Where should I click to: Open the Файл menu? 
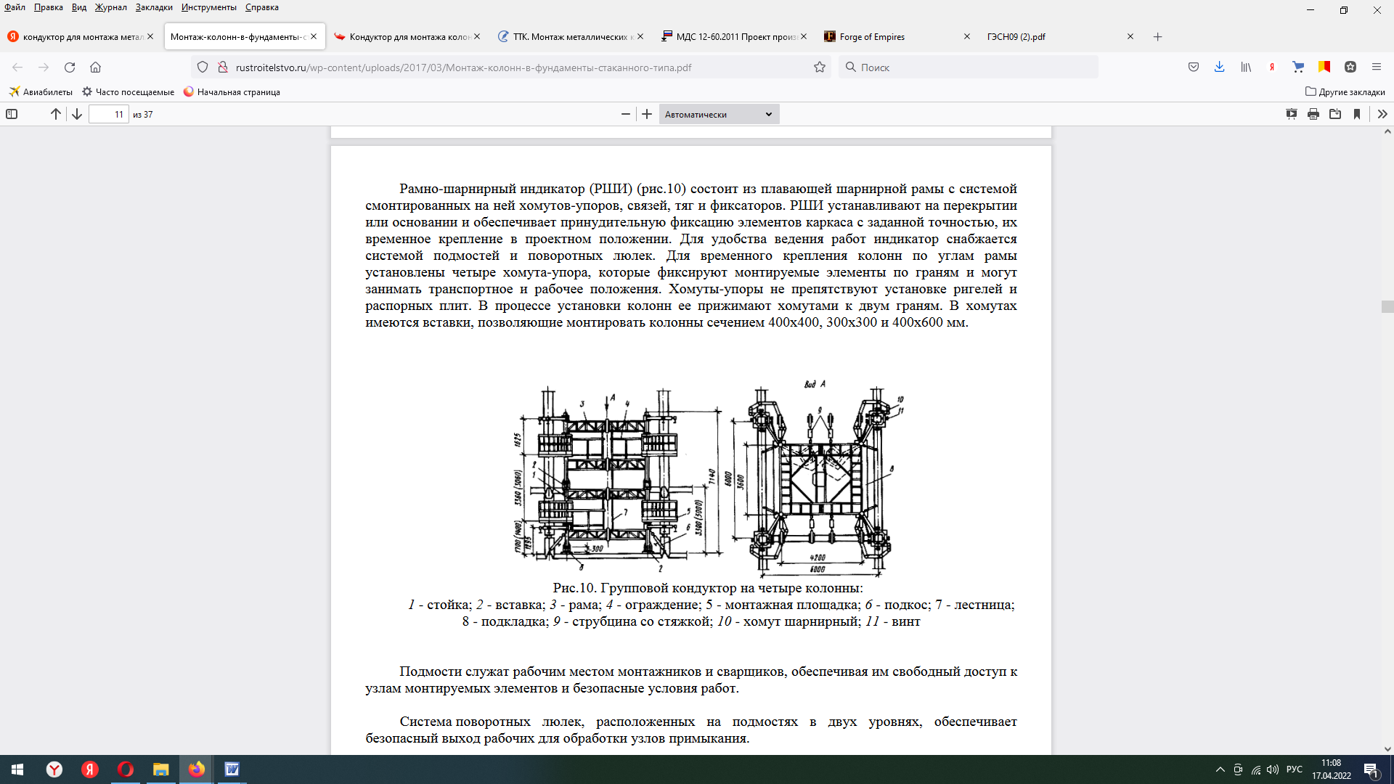point(15,7)
